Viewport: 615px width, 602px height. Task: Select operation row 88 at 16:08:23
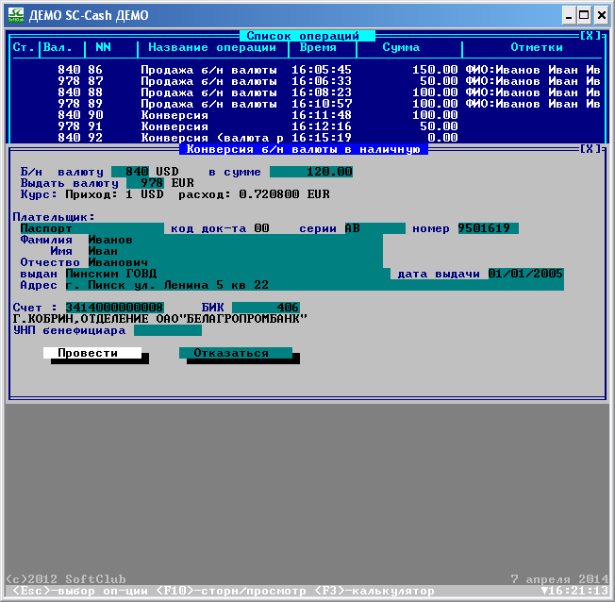point(307,92)
